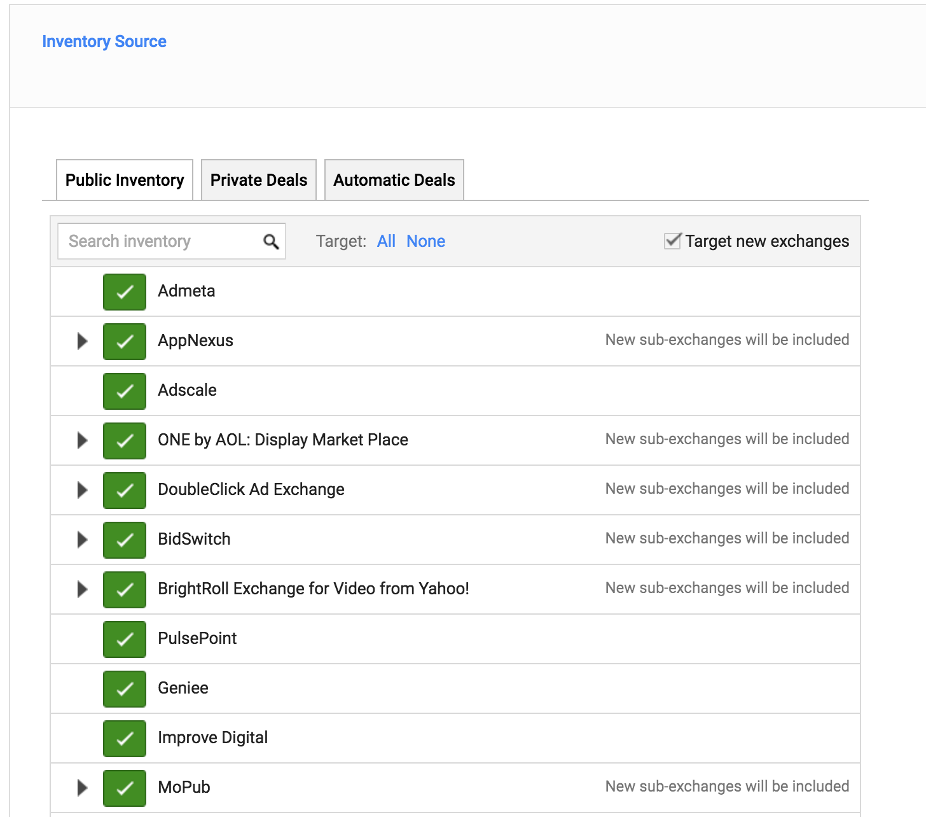Screen dimensions: 926x817
Task: Uncheck the MoPub checkbox
Action: 125,788
